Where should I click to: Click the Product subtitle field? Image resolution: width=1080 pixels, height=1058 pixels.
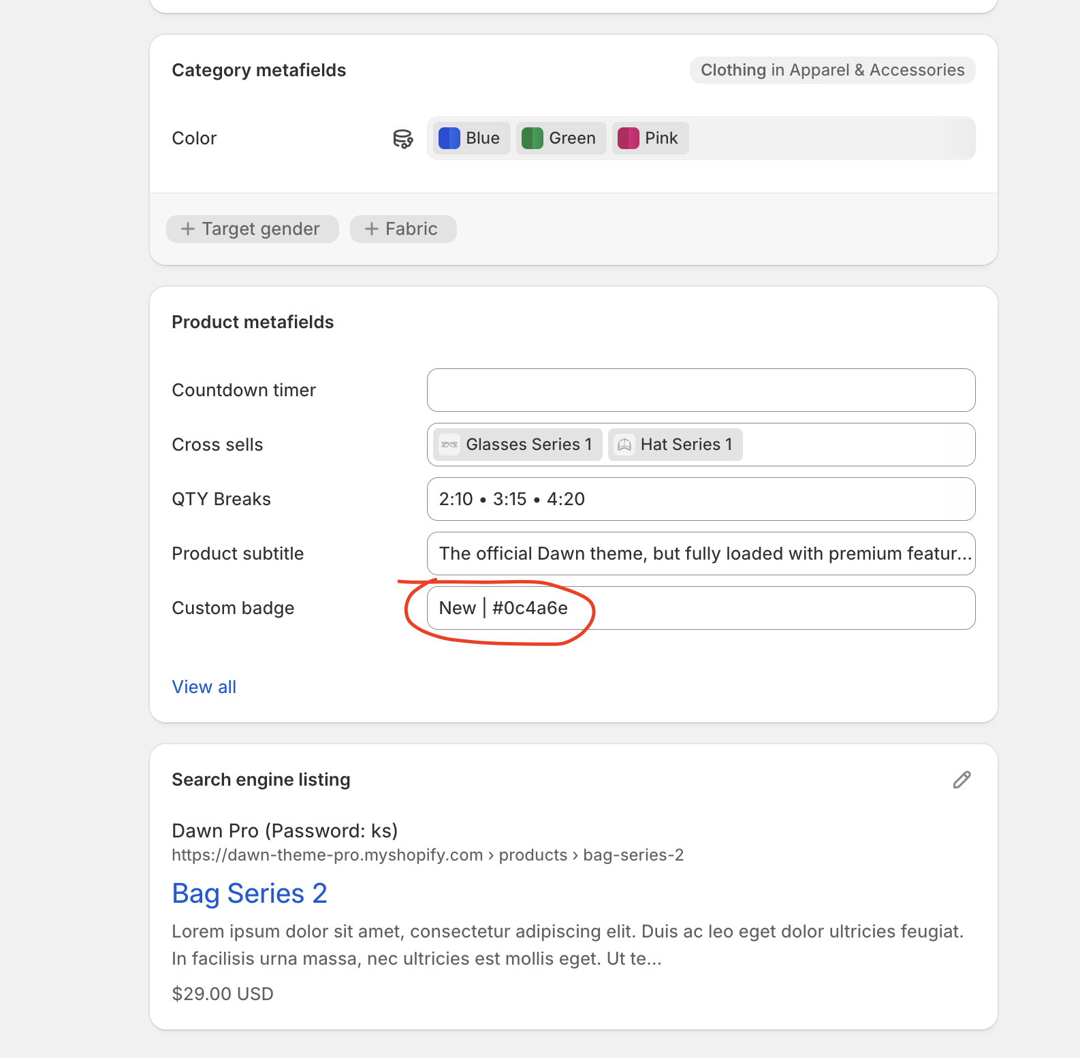(x=701, y=554)
